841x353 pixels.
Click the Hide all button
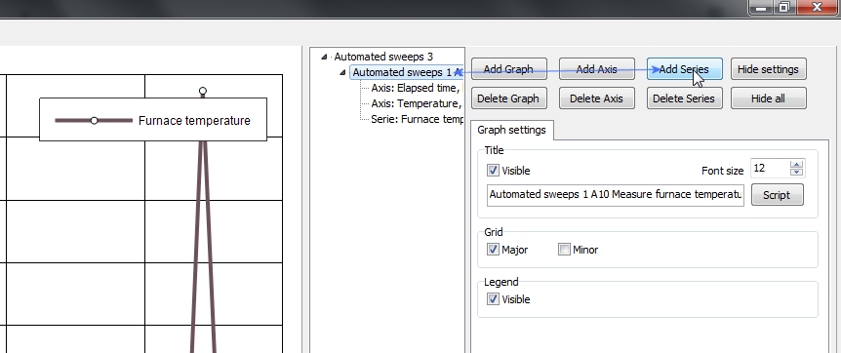point(768,98)
